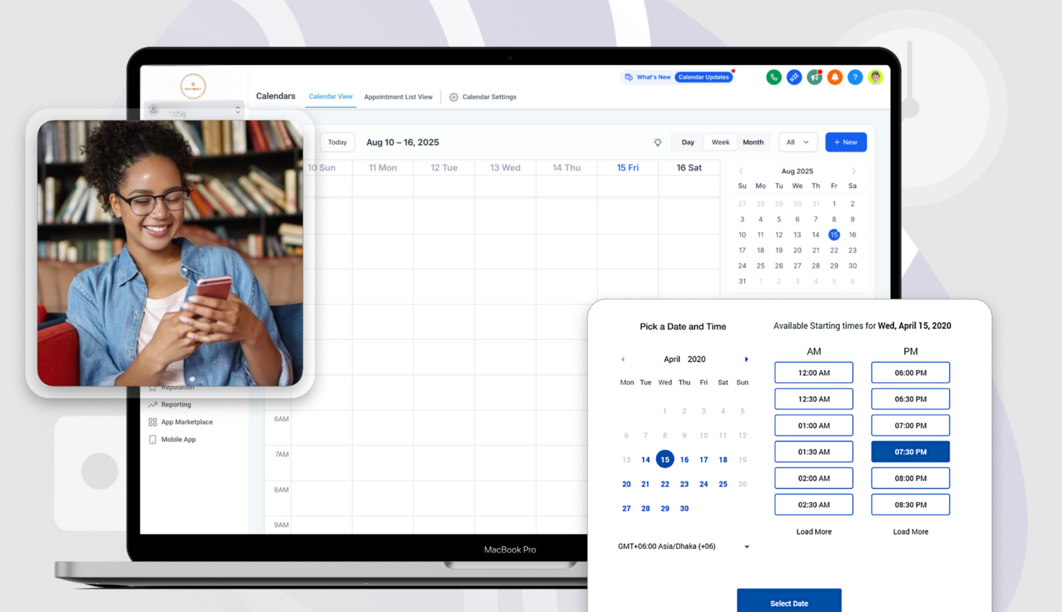Click Load More under PM times
The height and width of the screenshot is (612, 1062).
coord(910,532)
